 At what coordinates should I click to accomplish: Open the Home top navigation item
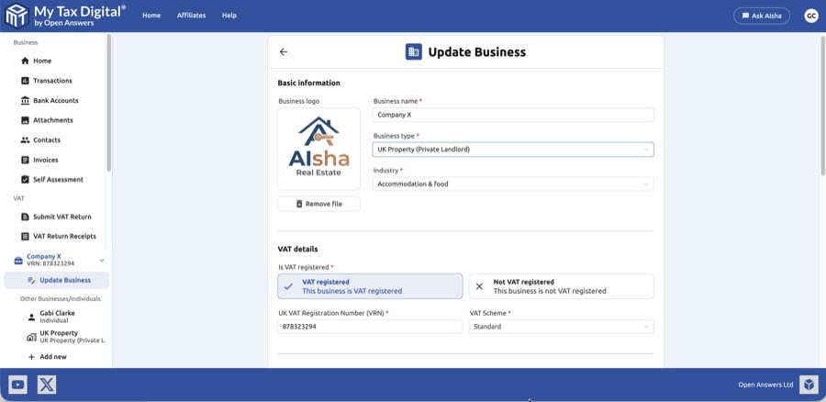point(151,16)
